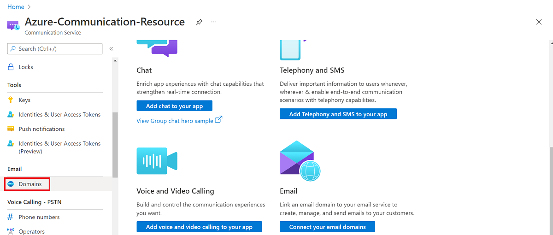Image resolution: width=553 pixels, height=235 pixels.
Task: Click the sidebar vertical scrollbar thumb
Action: 115,145
